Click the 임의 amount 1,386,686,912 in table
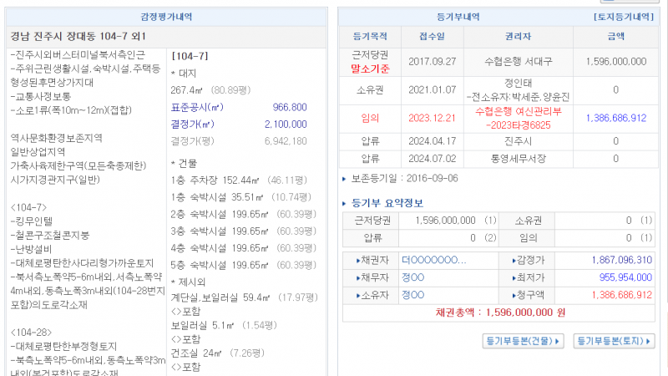This screenshot has height=376, width=668. pos(615,118)
